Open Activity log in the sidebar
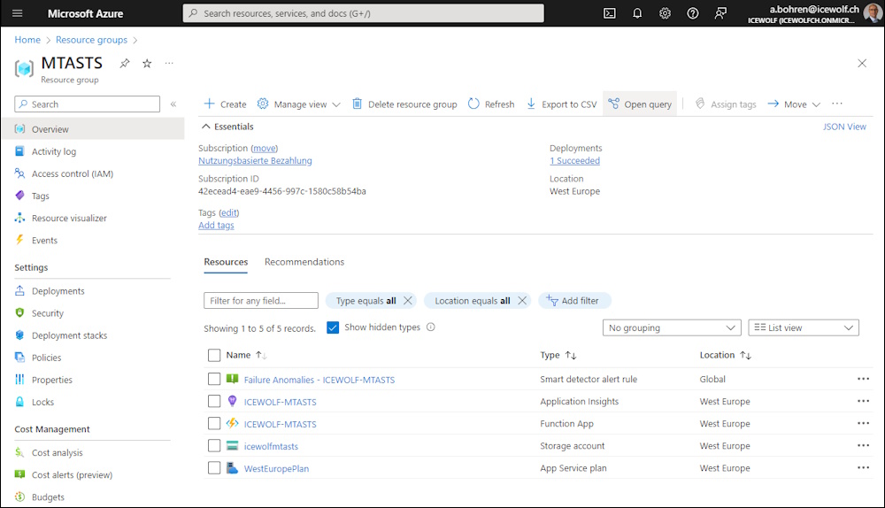The image size is (885, 508). pos(54,151)
